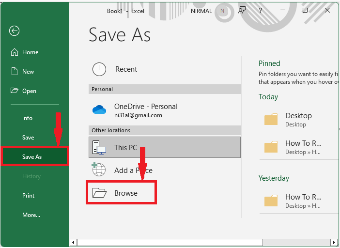The width and height of the screenshot is (340, 248).
Task: Open the Print page
Action: coord(29,196)
